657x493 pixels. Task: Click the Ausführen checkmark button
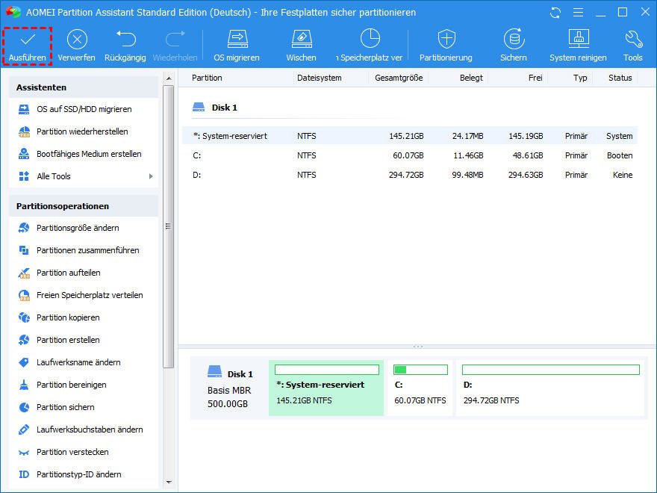coord(28,46)
